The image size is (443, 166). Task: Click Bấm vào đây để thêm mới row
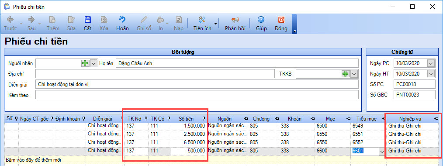tap(222, 160)
